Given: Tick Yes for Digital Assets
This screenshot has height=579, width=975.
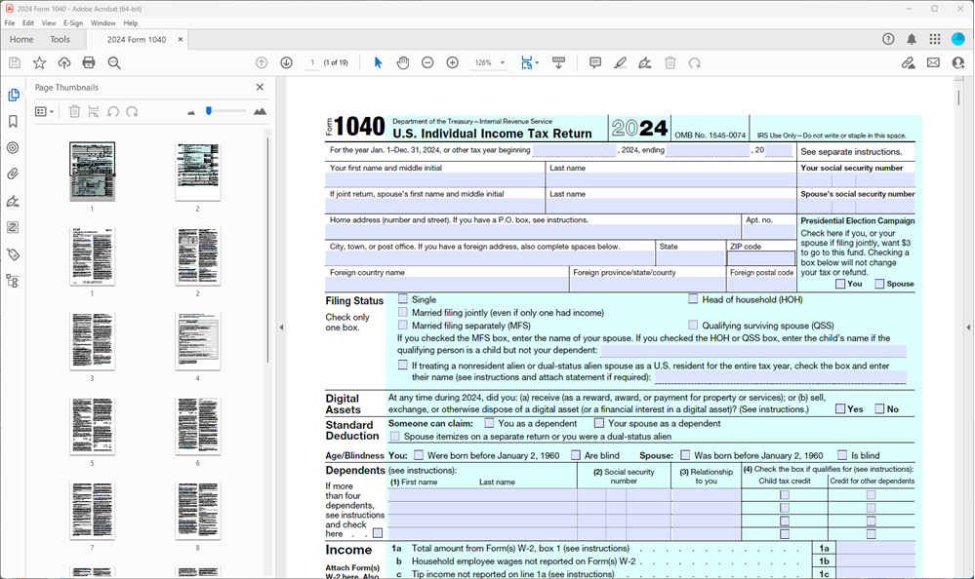Looking at the screenshot, I should pos(840,409).
